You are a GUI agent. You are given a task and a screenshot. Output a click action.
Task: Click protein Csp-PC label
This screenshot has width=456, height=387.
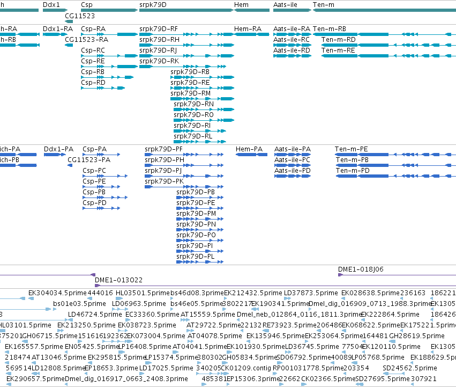[94, 171]
